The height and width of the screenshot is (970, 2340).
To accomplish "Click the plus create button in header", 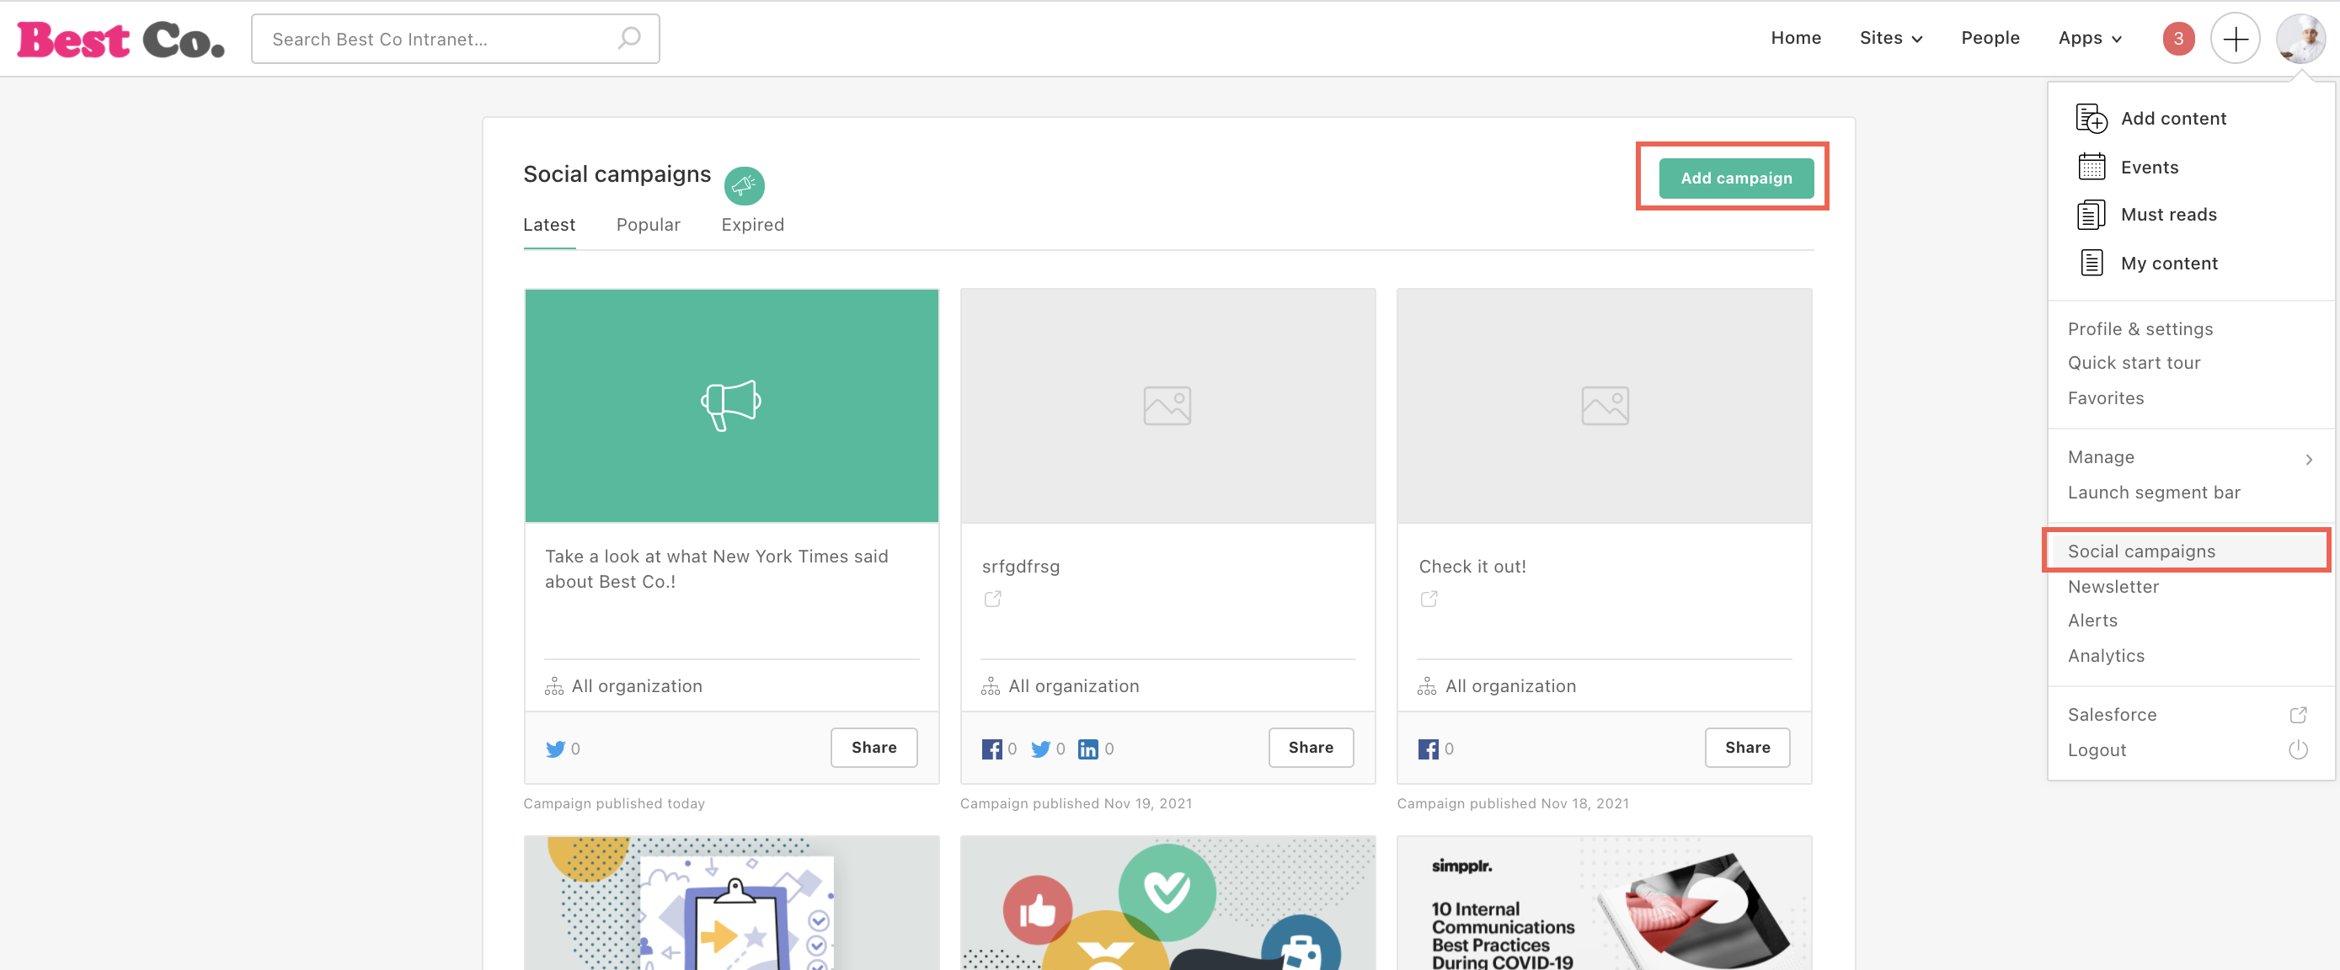I will 2235,38.
